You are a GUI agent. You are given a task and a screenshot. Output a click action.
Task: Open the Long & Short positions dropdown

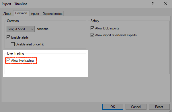[21, 29]
